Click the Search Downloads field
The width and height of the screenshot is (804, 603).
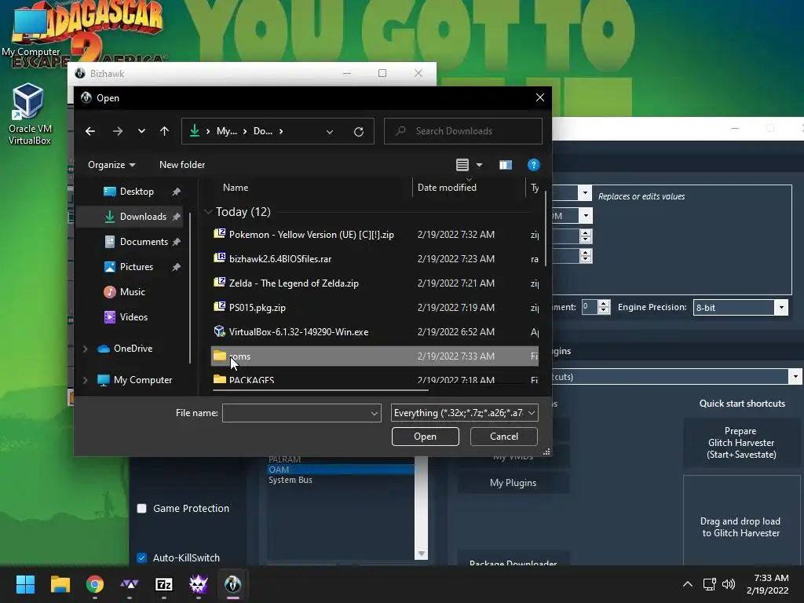coord(463,131)
